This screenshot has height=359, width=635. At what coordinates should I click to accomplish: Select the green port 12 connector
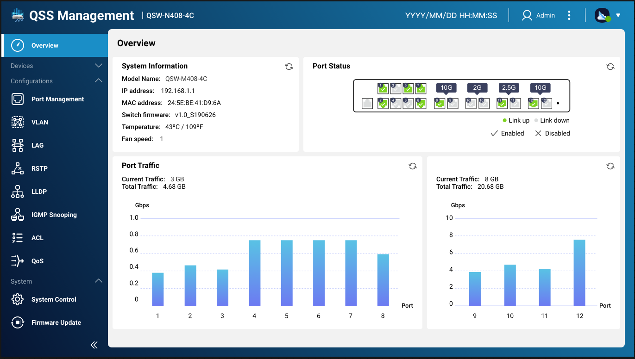click(x=534, y=104)
